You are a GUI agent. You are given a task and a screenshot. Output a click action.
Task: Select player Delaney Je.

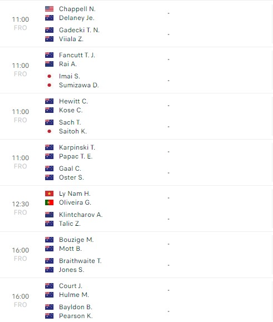[x=76, y=18]
